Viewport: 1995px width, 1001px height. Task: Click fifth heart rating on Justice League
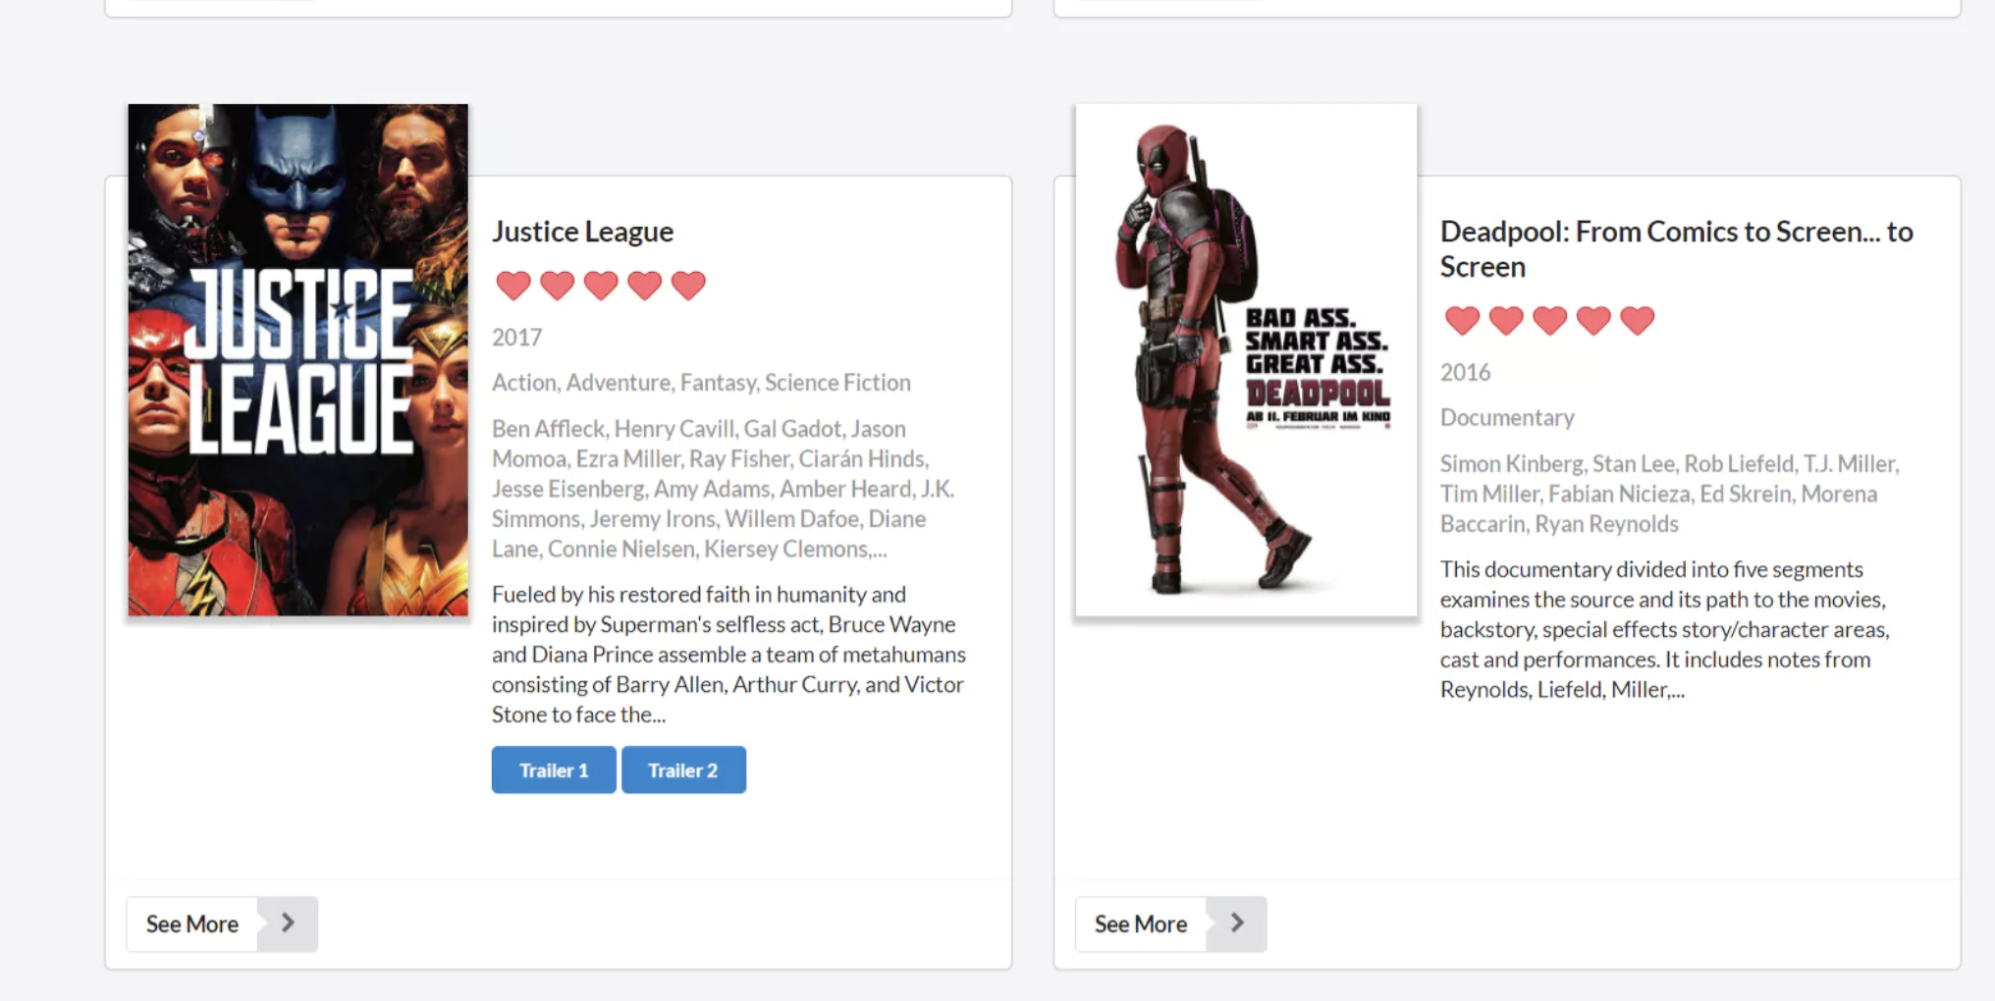point(688,286)
